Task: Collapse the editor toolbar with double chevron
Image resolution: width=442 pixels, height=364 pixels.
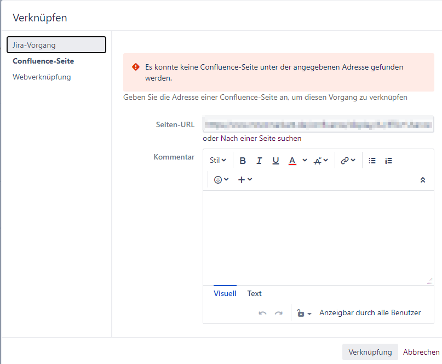Action: click(x=423, y=180)
